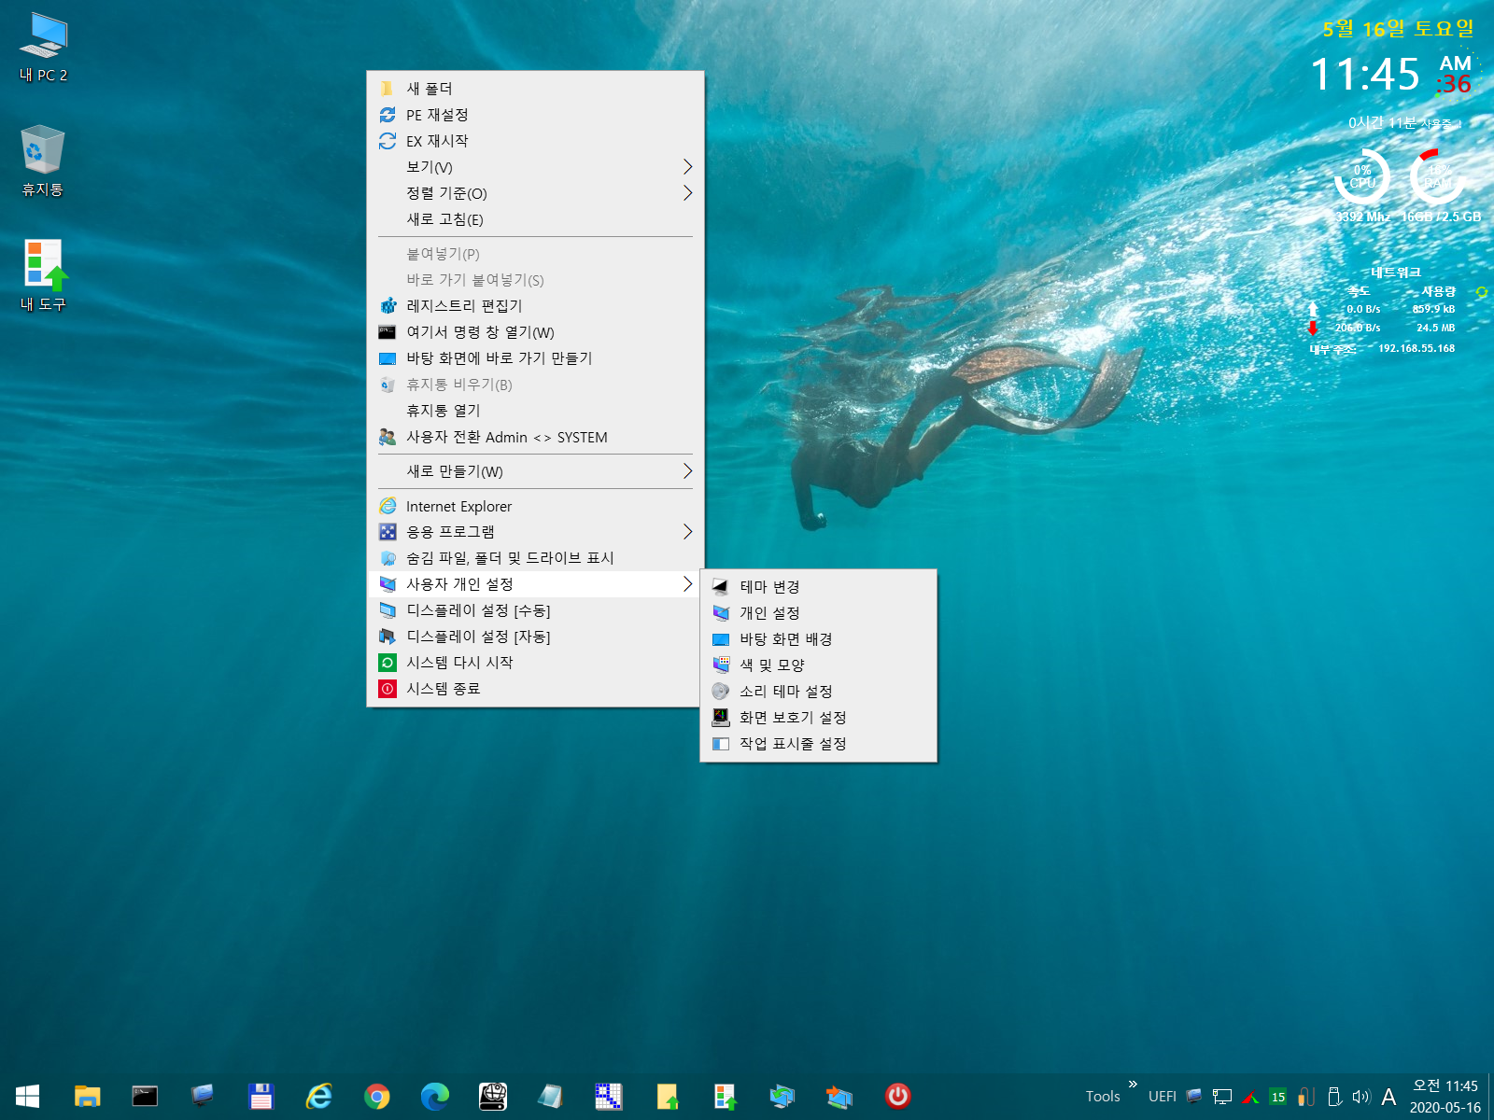Select 바탕 화면에 바로 가기 만들기

(535, 358)
